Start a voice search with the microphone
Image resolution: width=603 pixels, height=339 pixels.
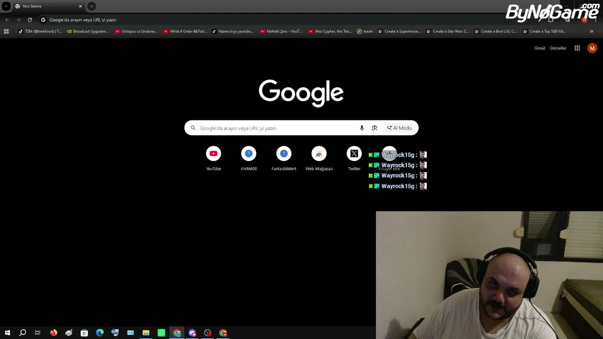coord(362,128)
